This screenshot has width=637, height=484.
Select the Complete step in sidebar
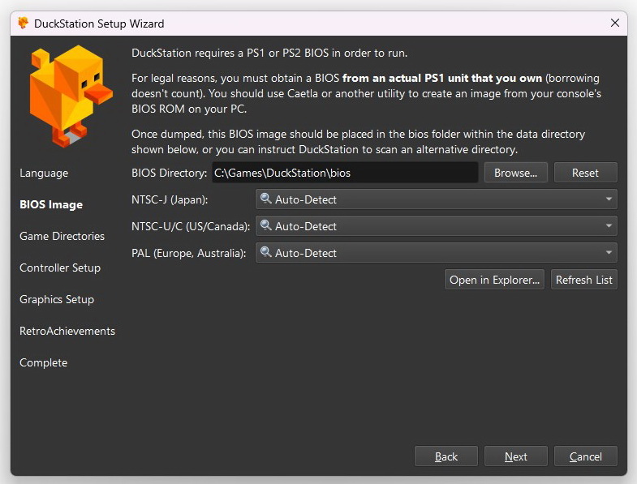click(x=44, y=362)
